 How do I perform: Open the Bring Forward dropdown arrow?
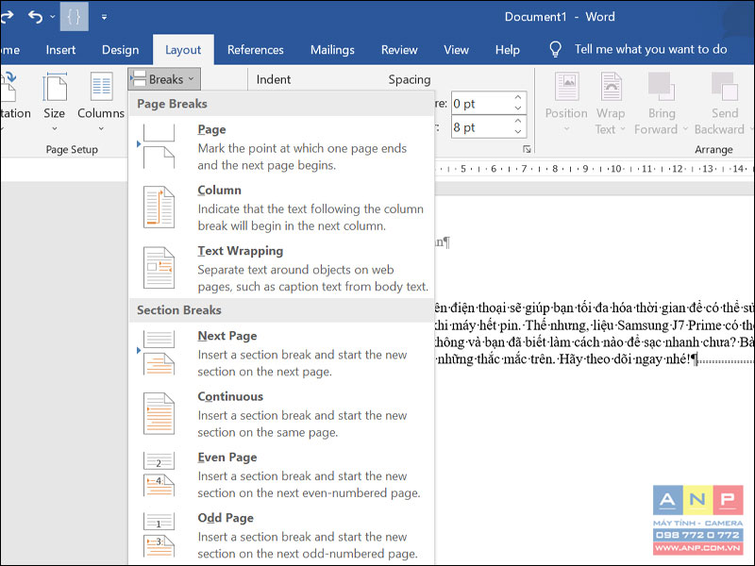tap(685, 129)
